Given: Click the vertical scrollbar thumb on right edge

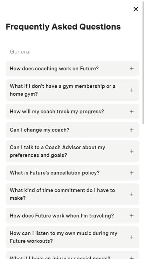Looking at the screenshot, I should point(143,62).
